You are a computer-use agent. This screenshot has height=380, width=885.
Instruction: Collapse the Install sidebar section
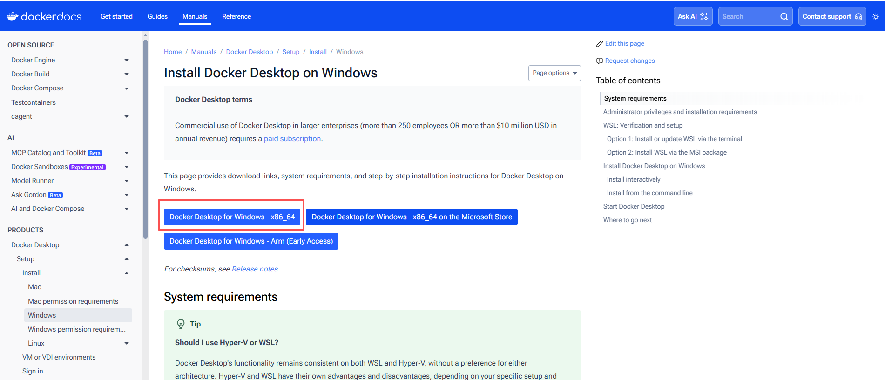pyautogui.click(x=127, y=273)
